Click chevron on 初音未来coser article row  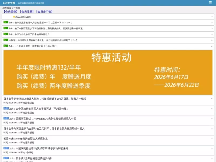[212, 139]
